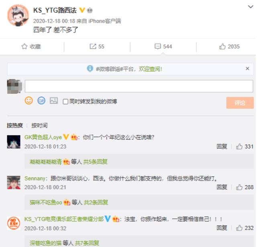This screenshot has width=257, height=247.
Task: Expand the 共5条回复 replies thread
Action: point(96,162)
